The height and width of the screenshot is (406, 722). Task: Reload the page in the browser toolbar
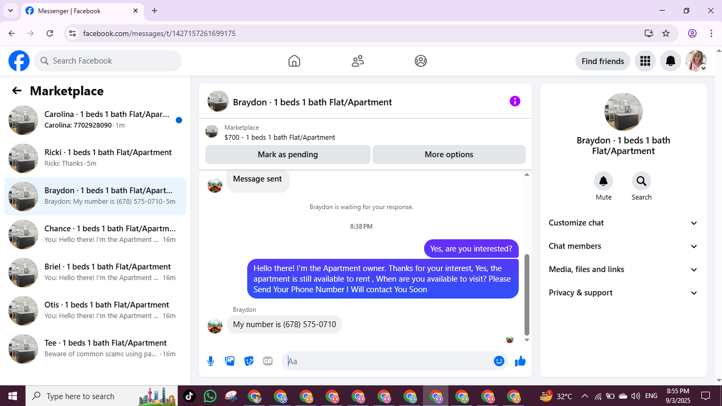pos(50,33)
